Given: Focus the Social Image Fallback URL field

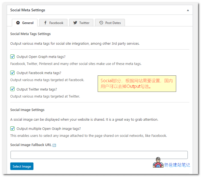Looking at the screenshot, I should click(99, 155).
